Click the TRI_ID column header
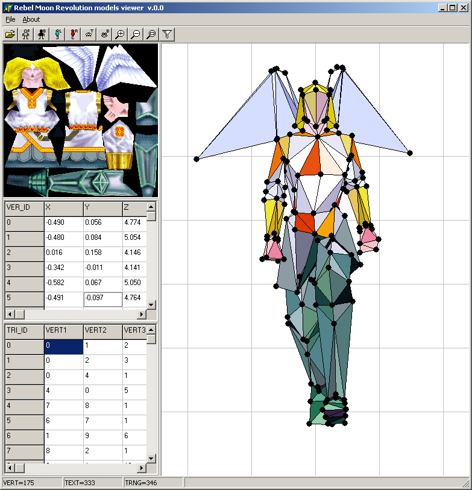Image resolution: width=472 pixels, height=490 pixels. click(x=24, y=331)
